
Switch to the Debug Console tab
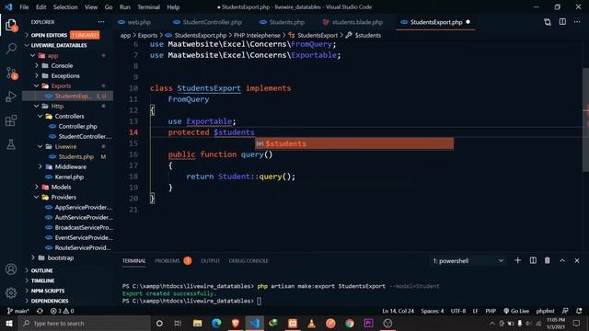click(x=248, y=261)
